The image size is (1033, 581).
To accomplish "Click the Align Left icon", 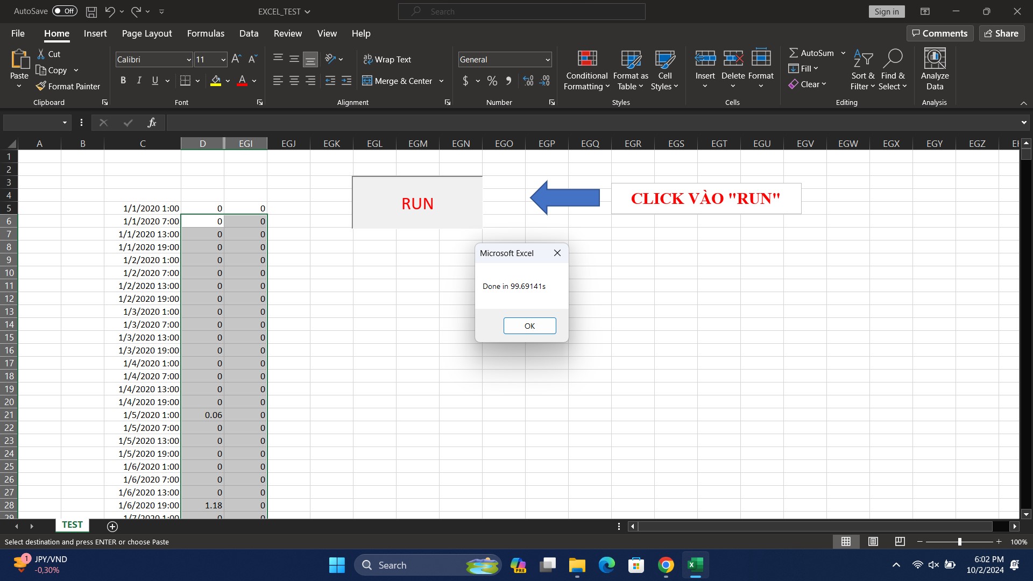I will click(x=278, y=81).
